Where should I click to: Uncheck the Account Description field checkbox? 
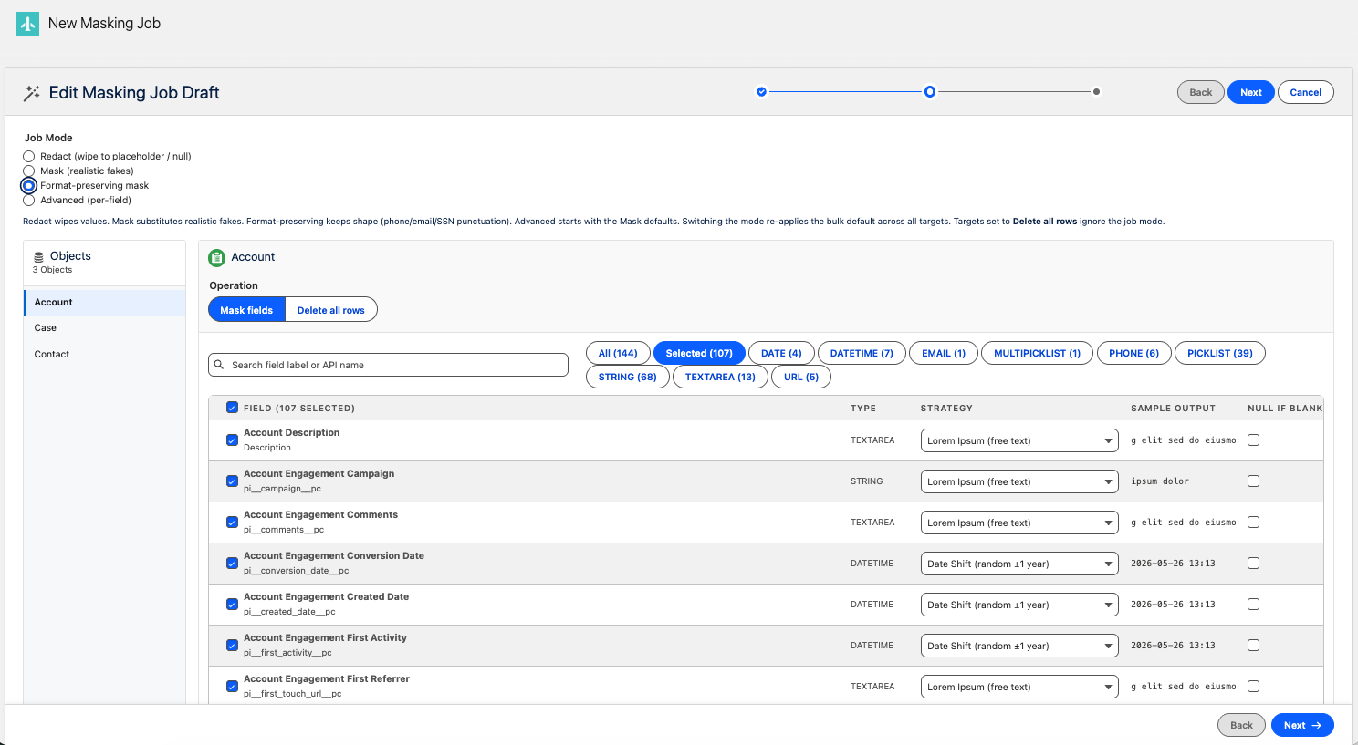(x=232, y=440)
